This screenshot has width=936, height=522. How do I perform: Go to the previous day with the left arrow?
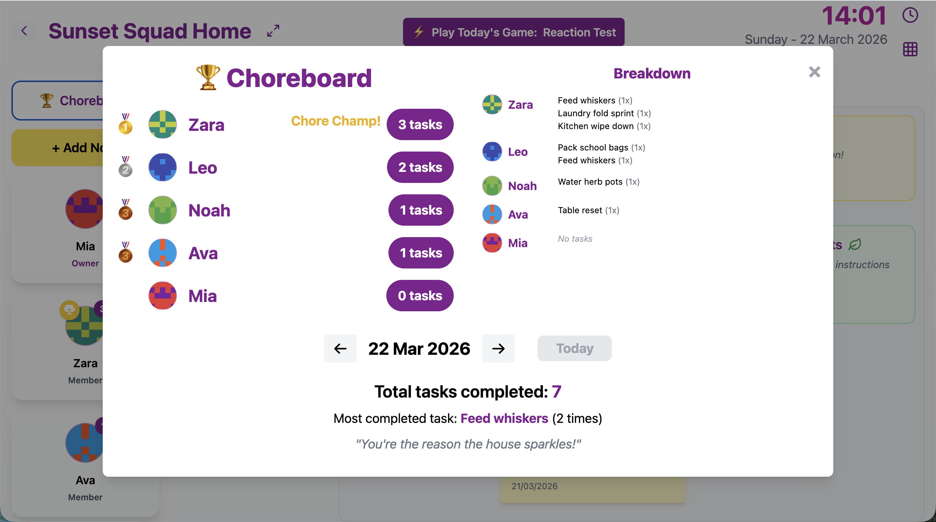(x=340, y=348)
